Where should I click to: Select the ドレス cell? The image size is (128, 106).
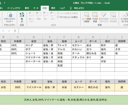pos(64,49)
